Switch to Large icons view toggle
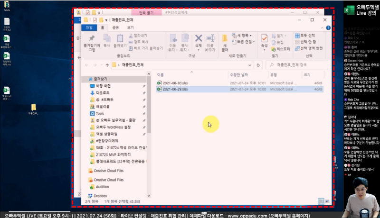Image resolution: width=380 pixels, height=218 pixels. pos(327,201)
